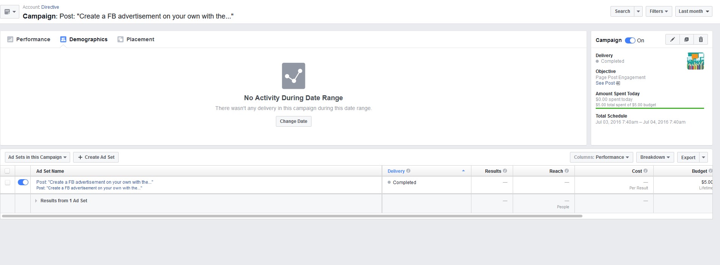Toggle the ad set on/off switch
Screen dimensions: 720x265
[x=23, y=182]
